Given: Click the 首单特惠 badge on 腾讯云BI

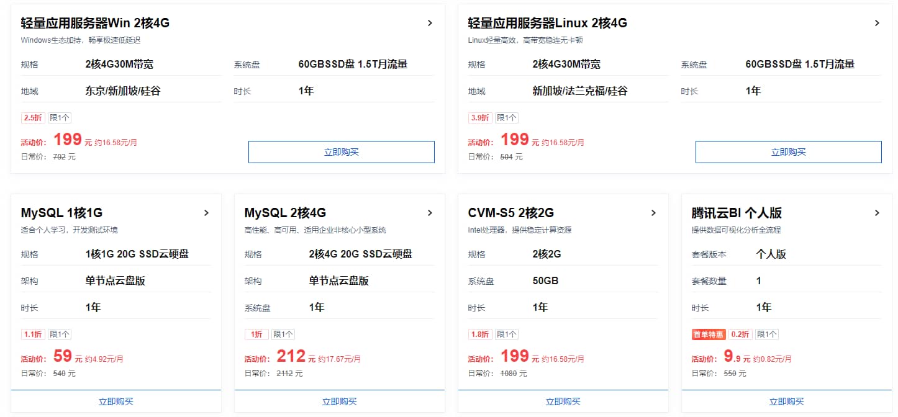Looking at the screenshot, I should tap(709, 334).
